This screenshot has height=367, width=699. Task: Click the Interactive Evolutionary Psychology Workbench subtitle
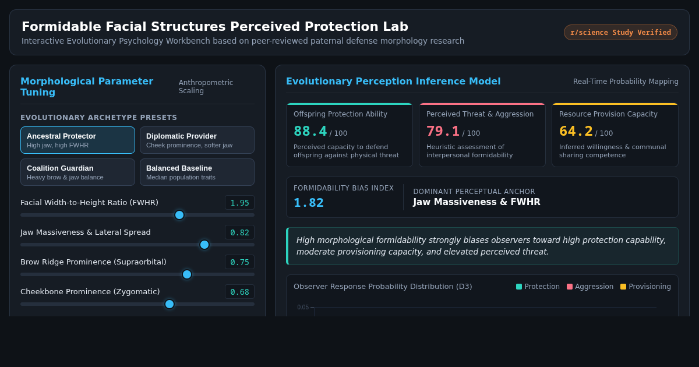(243, 41)
